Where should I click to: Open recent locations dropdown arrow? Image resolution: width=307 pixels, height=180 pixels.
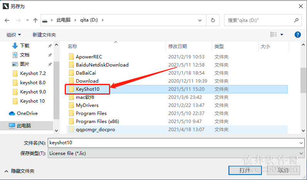pos(27,20)
